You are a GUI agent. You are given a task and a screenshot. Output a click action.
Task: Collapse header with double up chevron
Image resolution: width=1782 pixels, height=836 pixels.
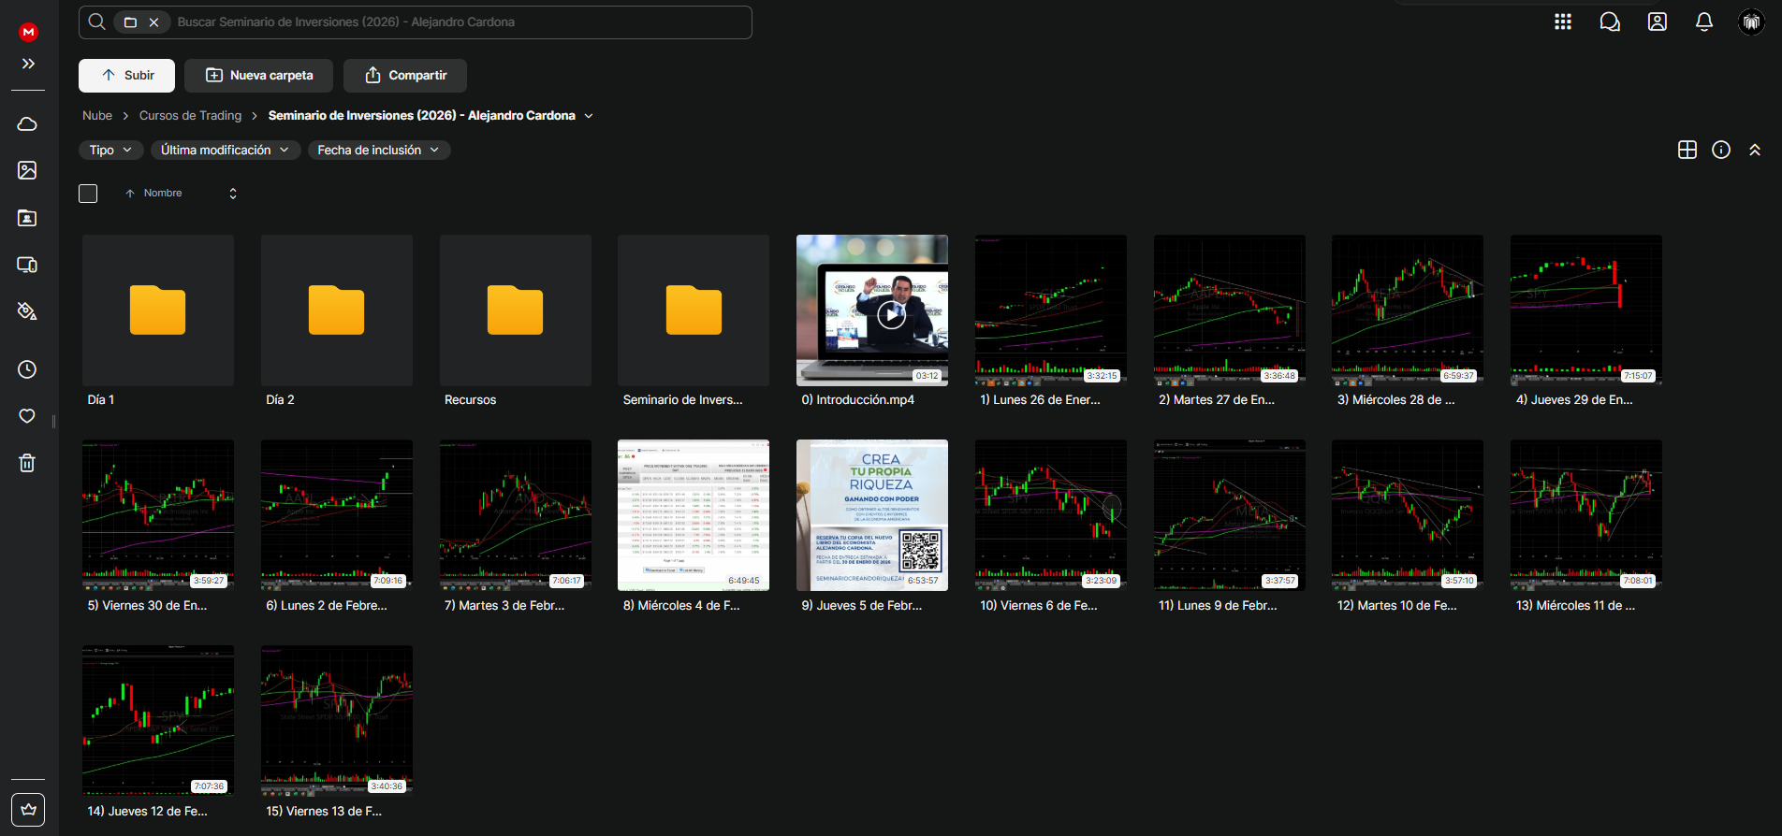1755,150
